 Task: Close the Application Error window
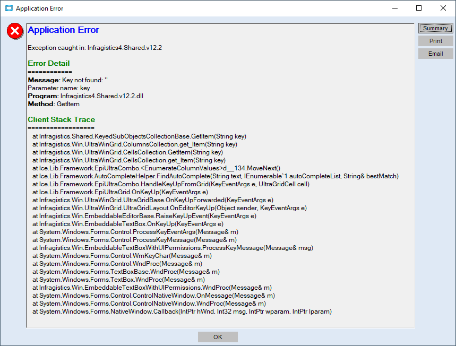point(443,8)
